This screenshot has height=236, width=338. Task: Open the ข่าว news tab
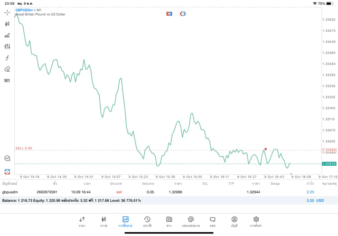(x=168, y=221)
